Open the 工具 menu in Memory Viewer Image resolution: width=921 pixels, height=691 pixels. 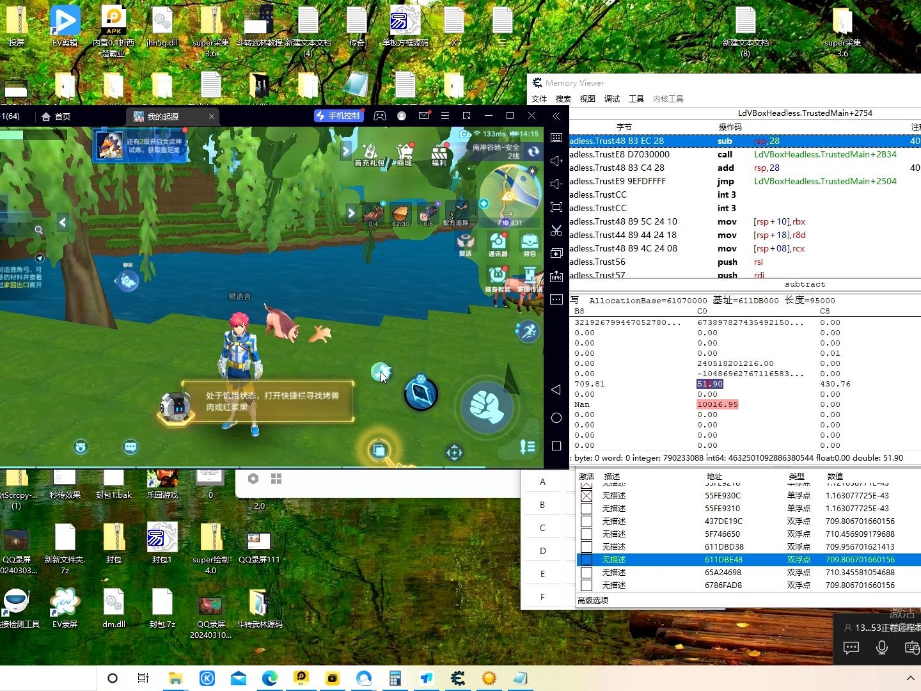tap(636, 99)
